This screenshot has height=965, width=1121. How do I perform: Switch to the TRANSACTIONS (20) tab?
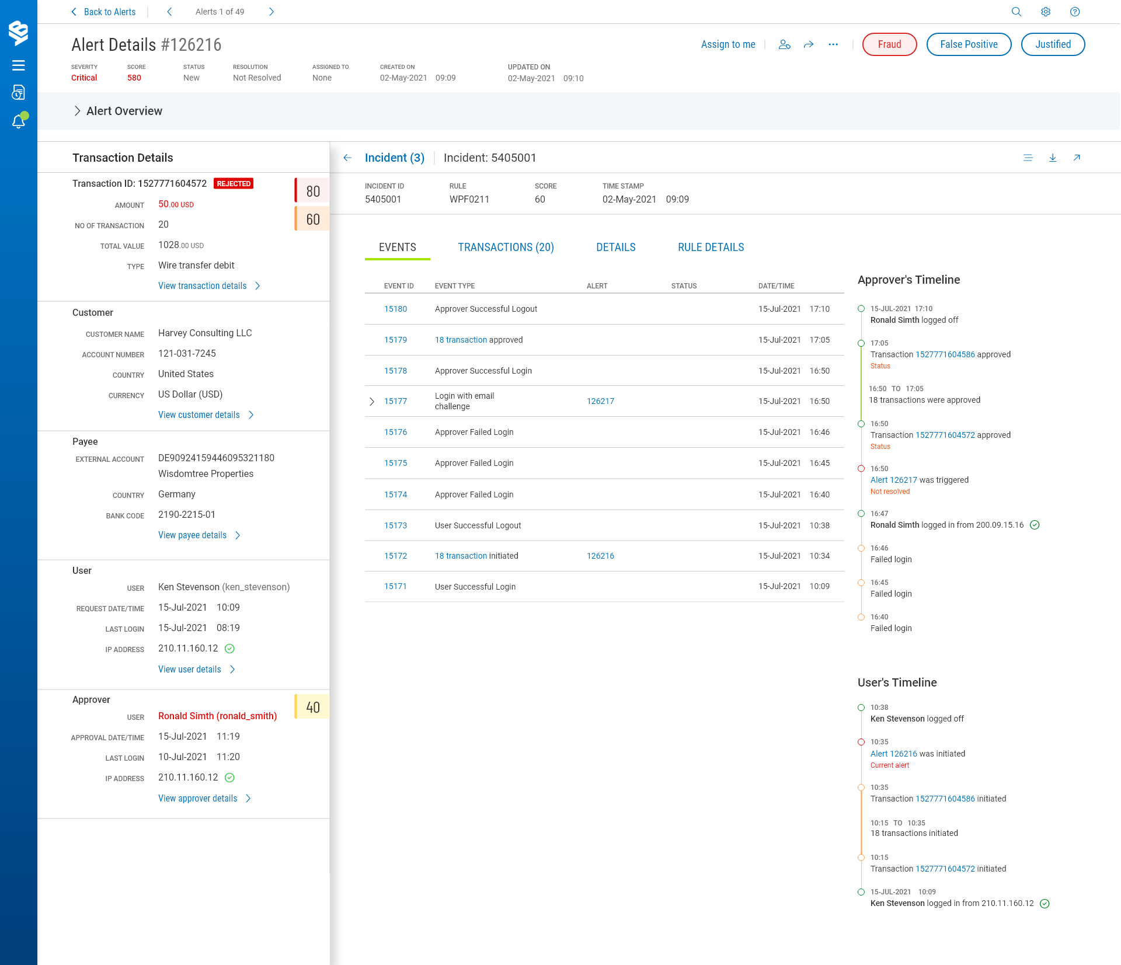(x=506, y=248)
